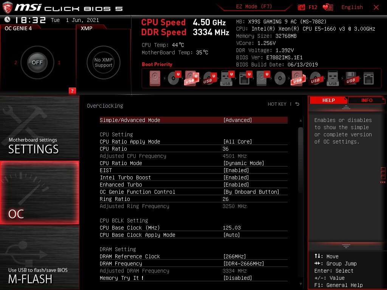This screenshot has height=290, width=387.
Task: Click the Boot Priority label
Action: click(157, 64)
